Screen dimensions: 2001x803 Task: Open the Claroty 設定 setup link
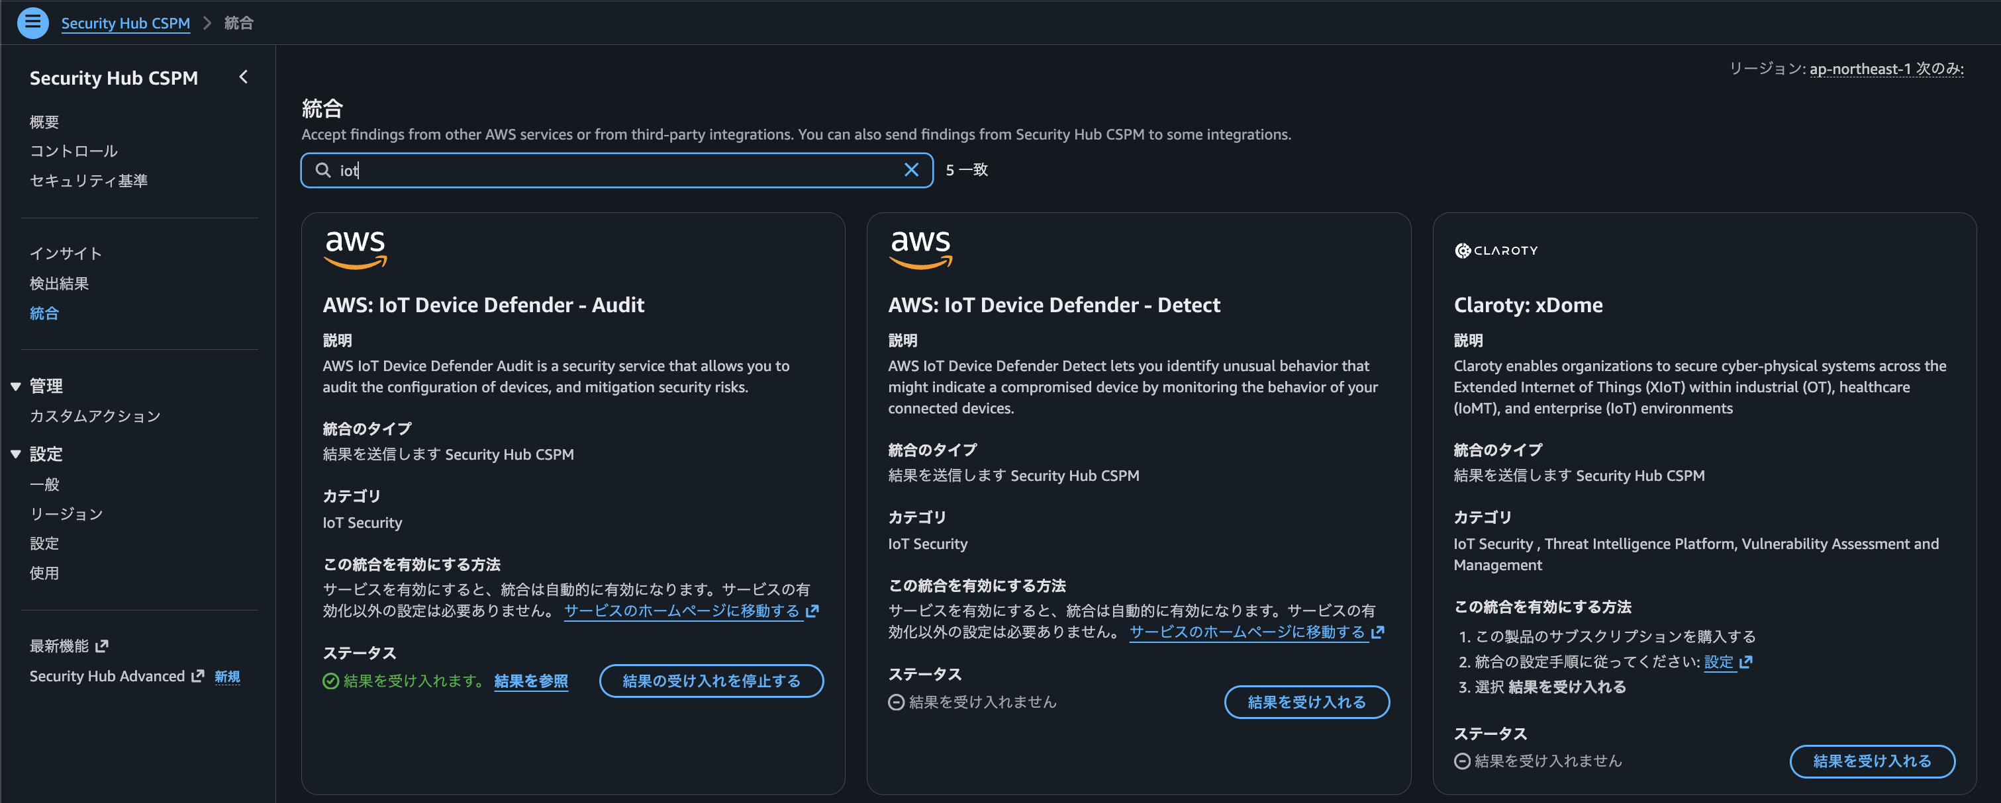(1719, 662)
